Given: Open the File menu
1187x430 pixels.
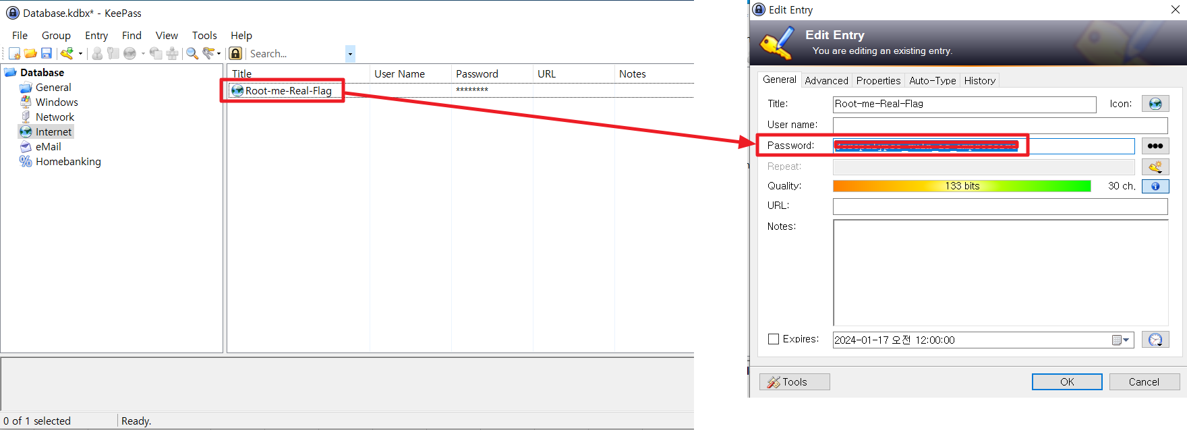Looking at the screenshot, I should pyautogui.click(x=20, y=36).
